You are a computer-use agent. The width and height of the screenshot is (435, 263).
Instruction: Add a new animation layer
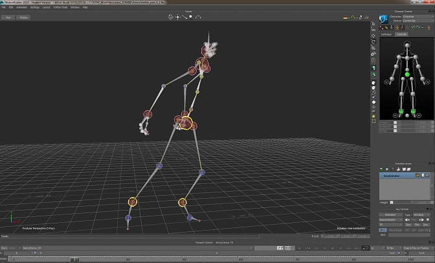tap(382, 169)
